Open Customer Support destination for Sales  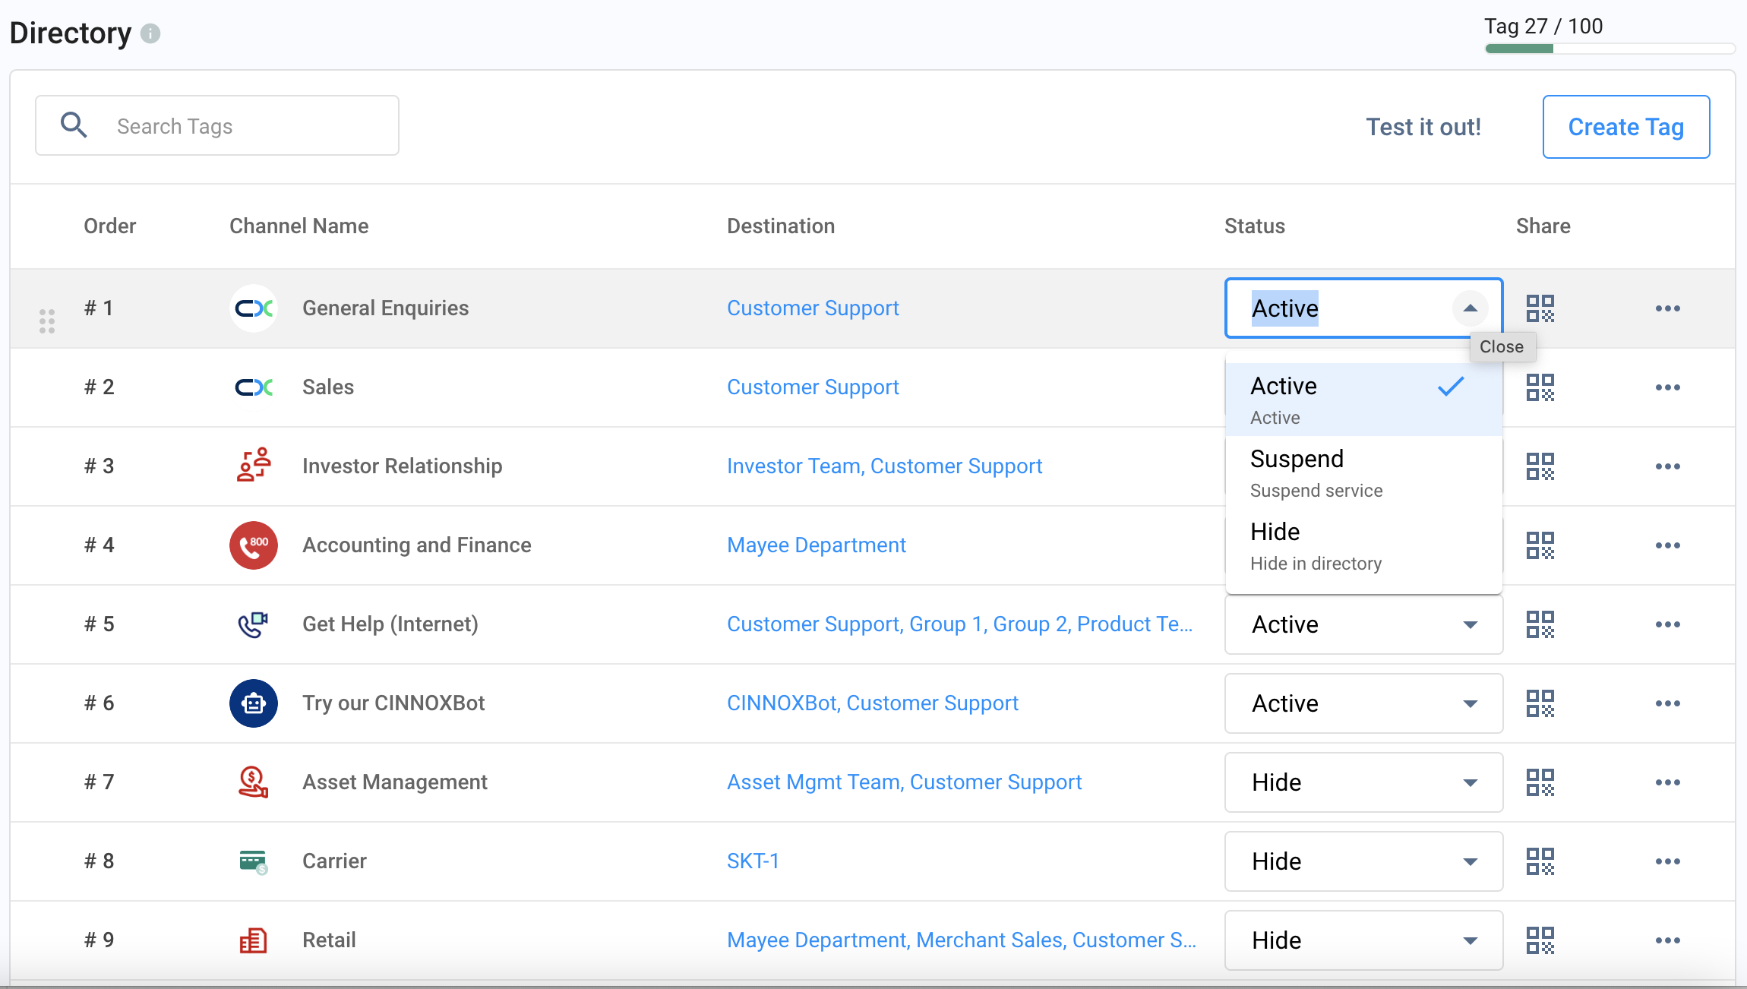(x=813, y=387)
